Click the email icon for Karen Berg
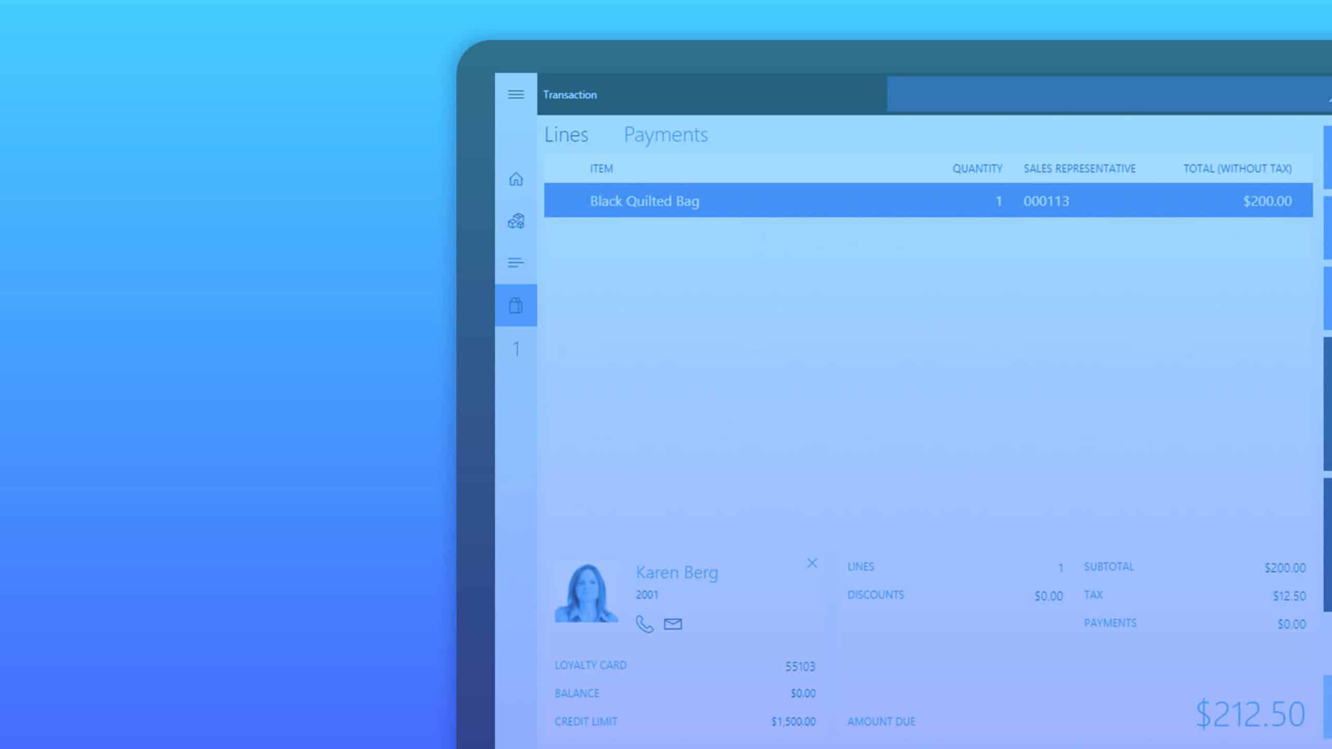The width and height of the screenshot is (1332, 749). click(x=673, y=624)
